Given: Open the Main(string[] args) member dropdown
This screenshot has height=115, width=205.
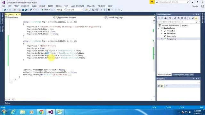Looking at the screenshot, I should tap(130, 18).
